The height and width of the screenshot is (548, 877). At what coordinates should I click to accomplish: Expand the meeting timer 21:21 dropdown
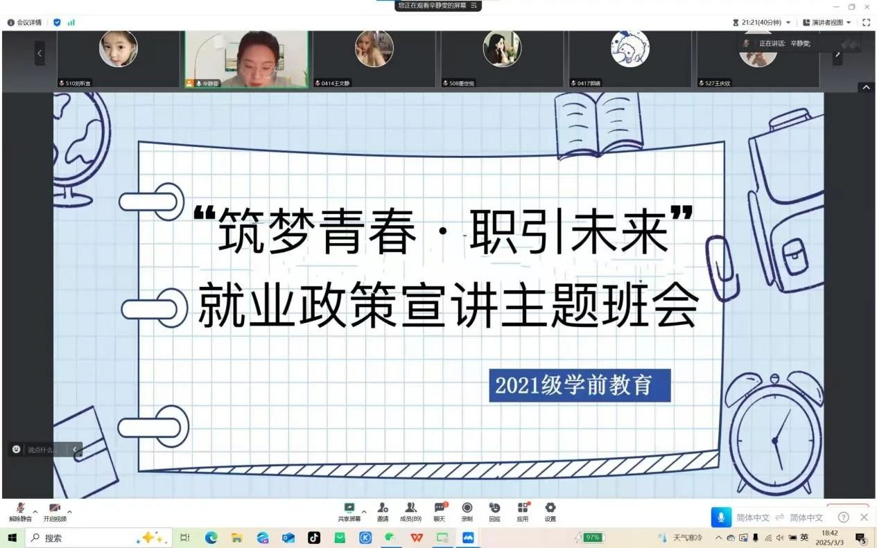point(788,23)
